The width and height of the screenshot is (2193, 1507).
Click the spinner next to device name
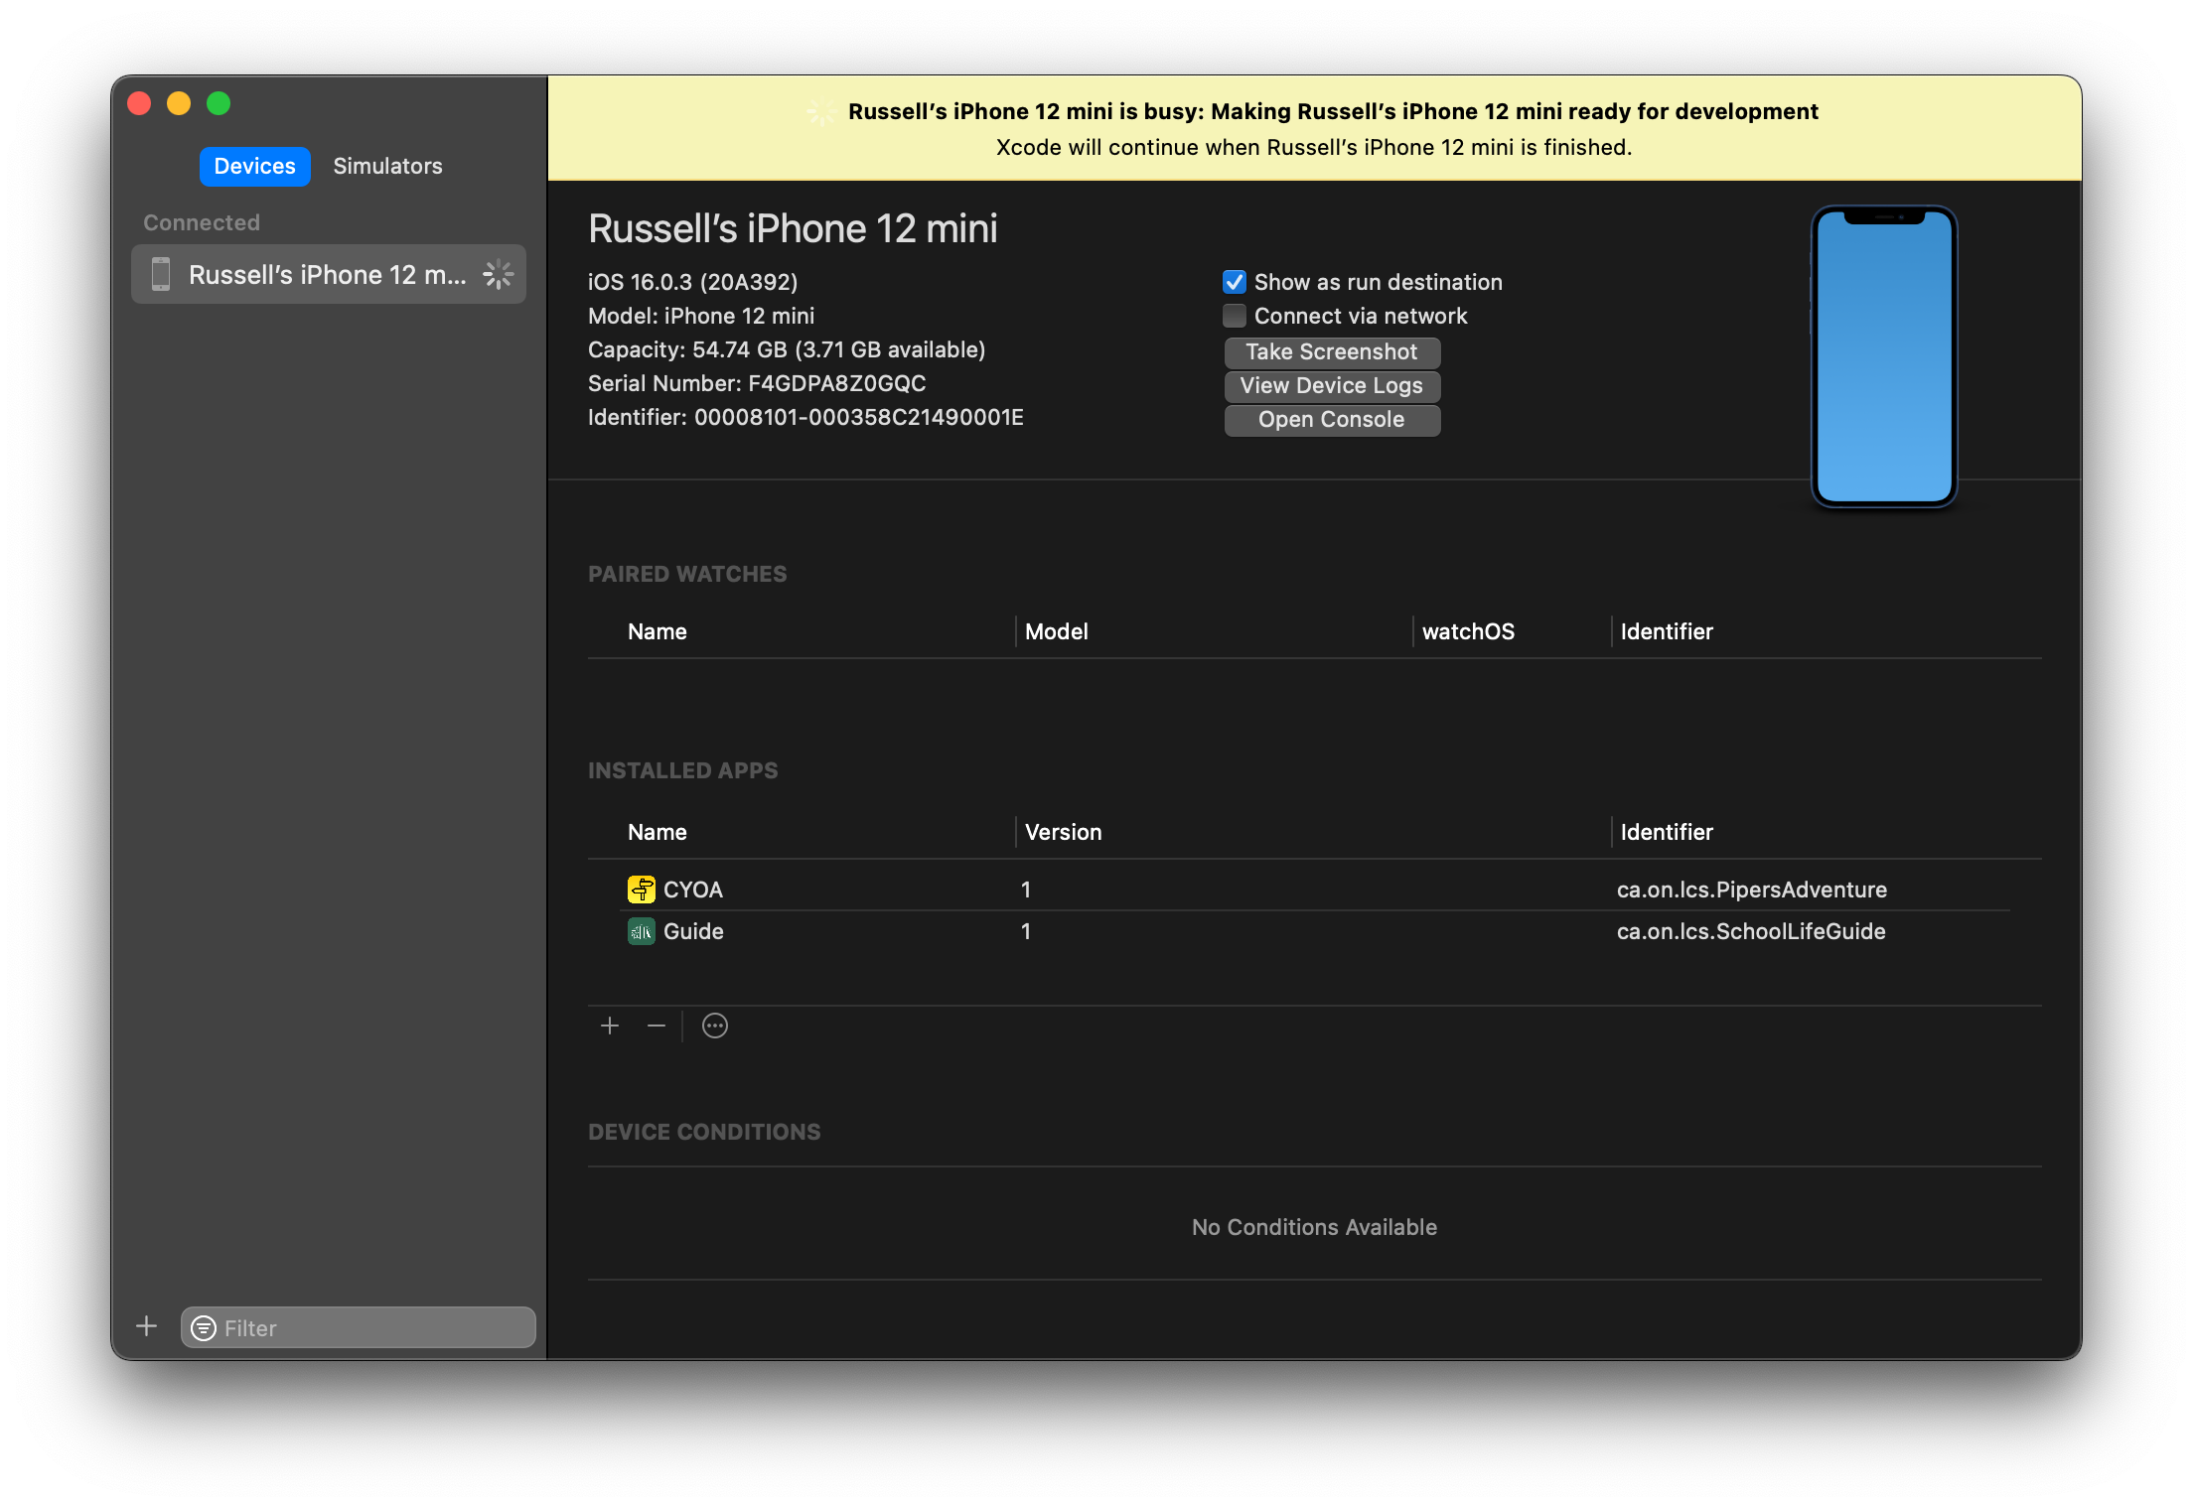(x=499, y=274)
